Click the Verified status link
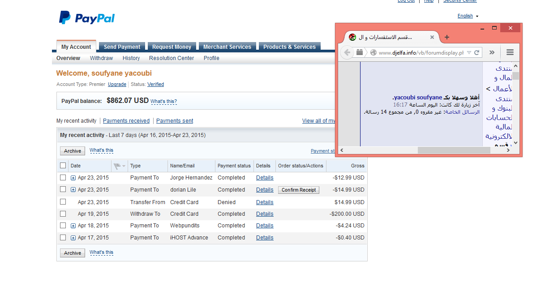This screenshot has width=558, height=282. [155, 84]
